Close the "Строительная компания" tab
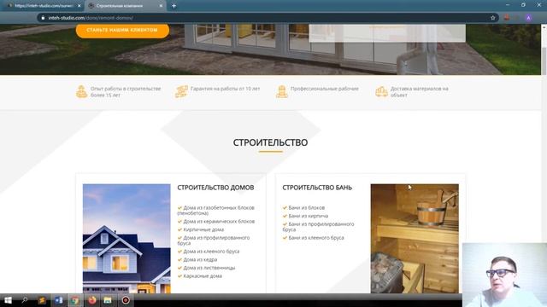The width and height of the screenshot is (547, 307). (161, 6)
